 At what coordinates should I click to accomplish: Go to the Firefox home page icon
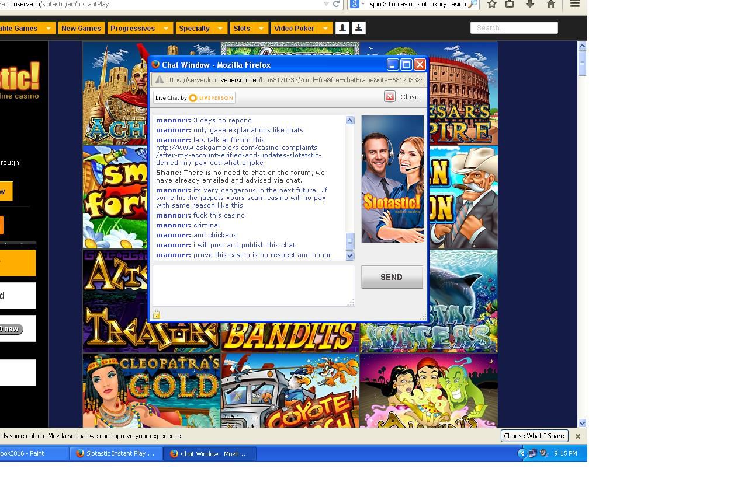tap(551, 4)
